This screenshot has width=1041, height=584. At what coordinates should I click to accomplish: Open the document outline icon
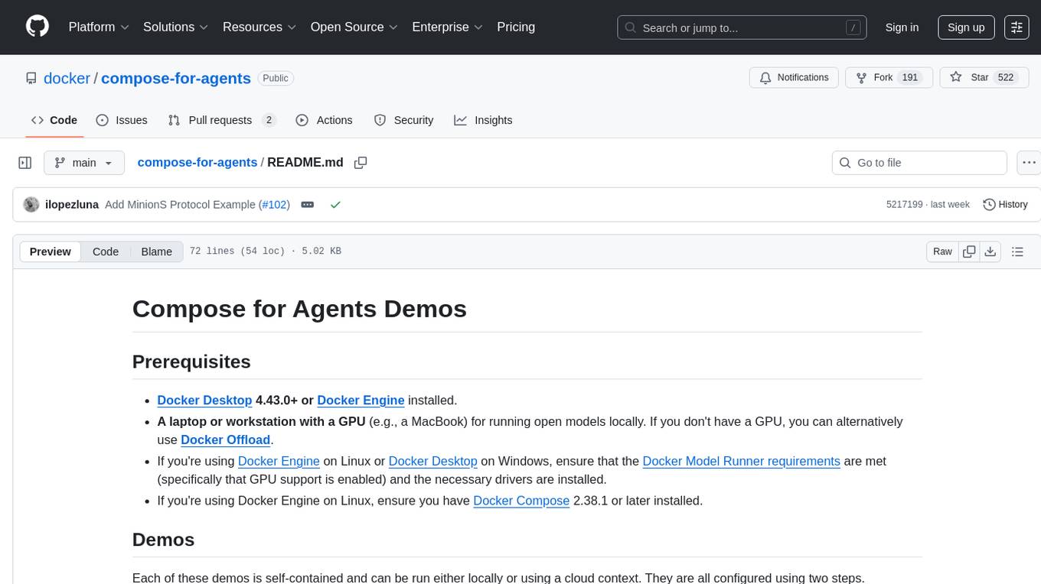[x=1017, y=251]
